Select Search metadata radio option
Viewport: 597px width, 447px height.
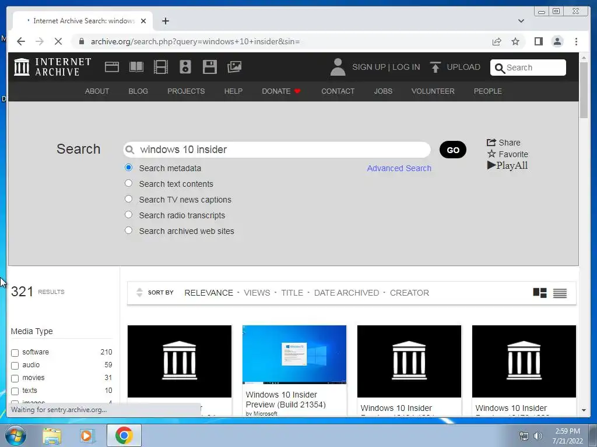(129, 167)
